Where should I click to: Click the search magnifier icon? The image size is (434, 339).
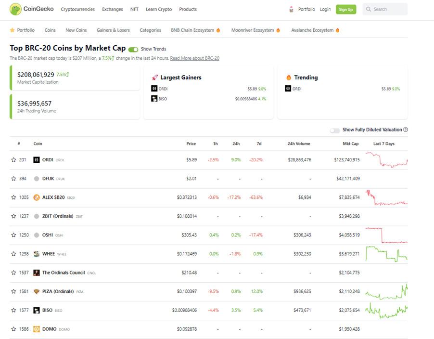pos(369,9)
